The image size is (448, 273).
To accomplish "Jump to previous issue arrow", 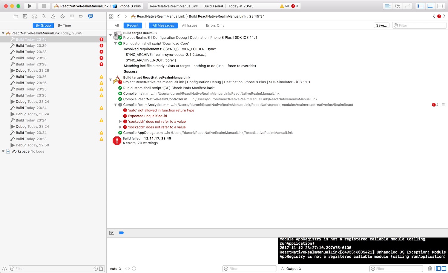I will click(x=434, y=16).
